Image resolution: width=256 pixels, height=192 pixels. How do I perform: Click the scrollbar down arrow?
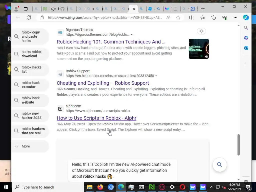click(238, 179)
